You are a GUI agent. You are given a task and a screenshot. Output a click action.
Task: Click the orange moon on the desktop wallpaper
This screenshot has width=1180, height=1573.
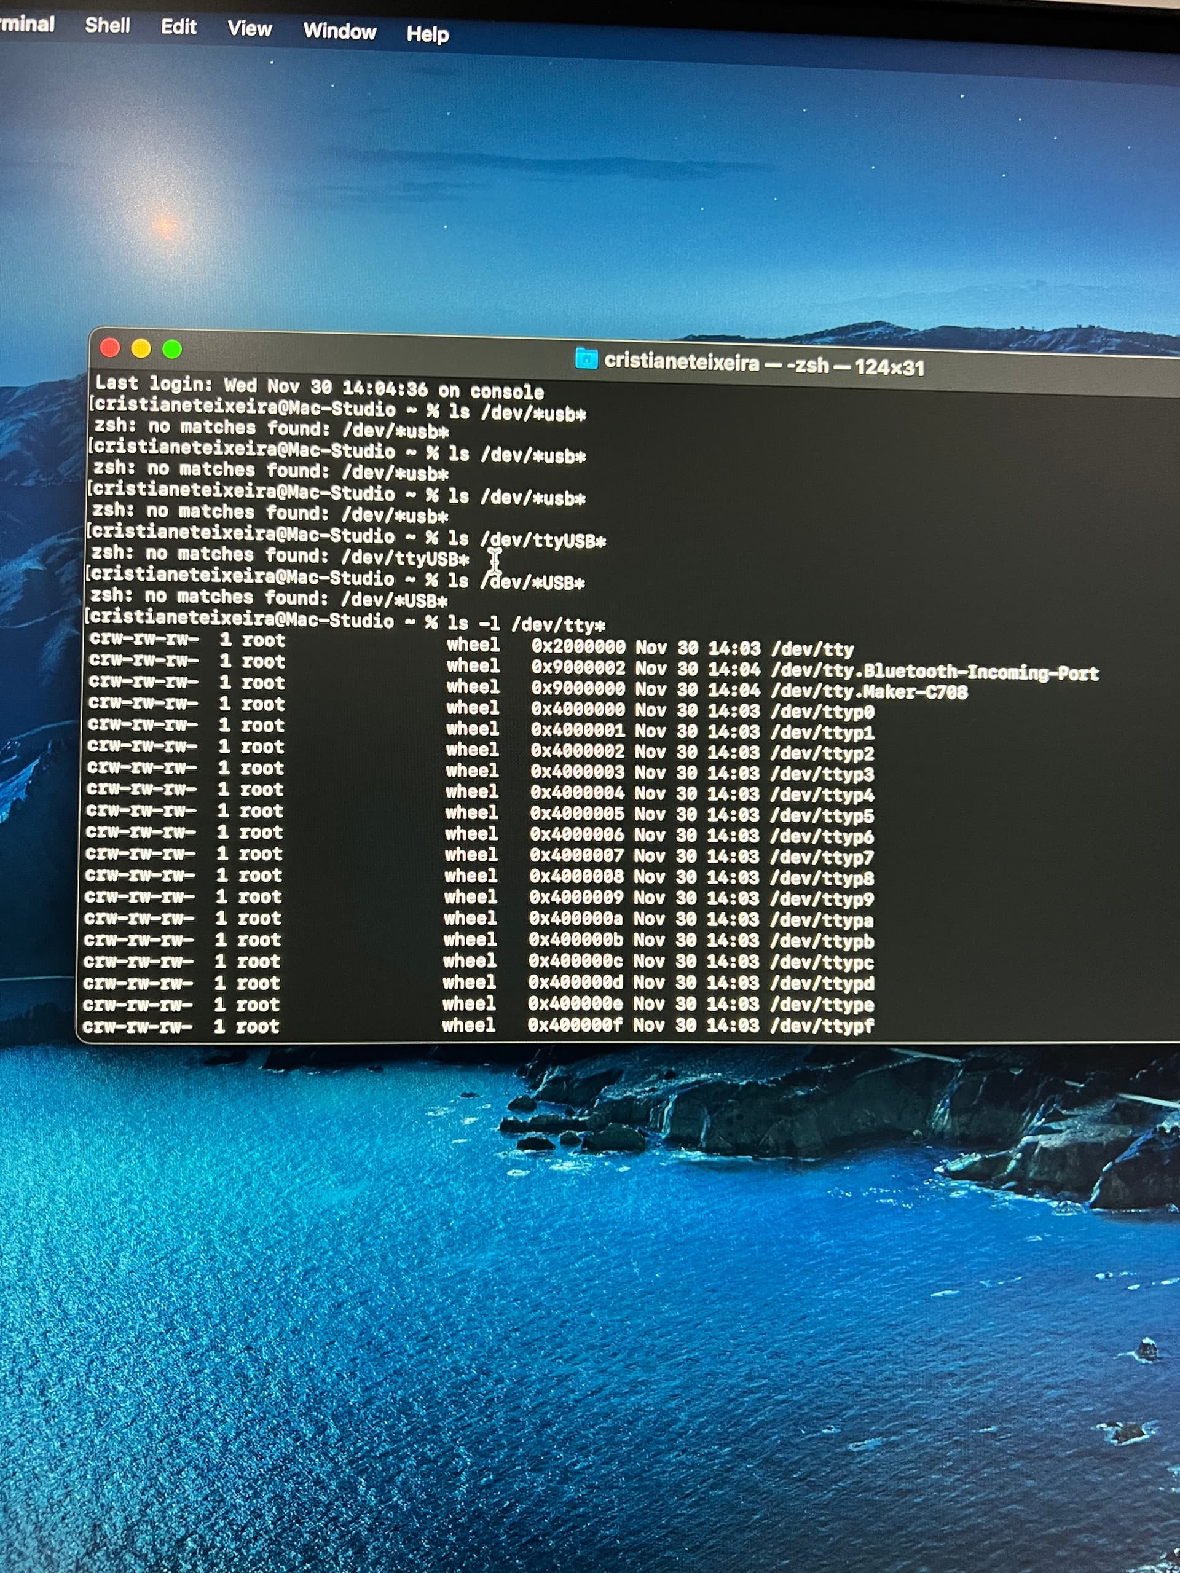tap(165, 227)
